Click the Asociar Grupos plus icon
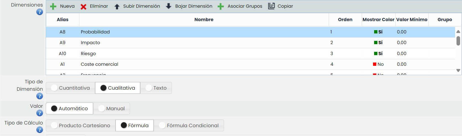 point(221,6)
